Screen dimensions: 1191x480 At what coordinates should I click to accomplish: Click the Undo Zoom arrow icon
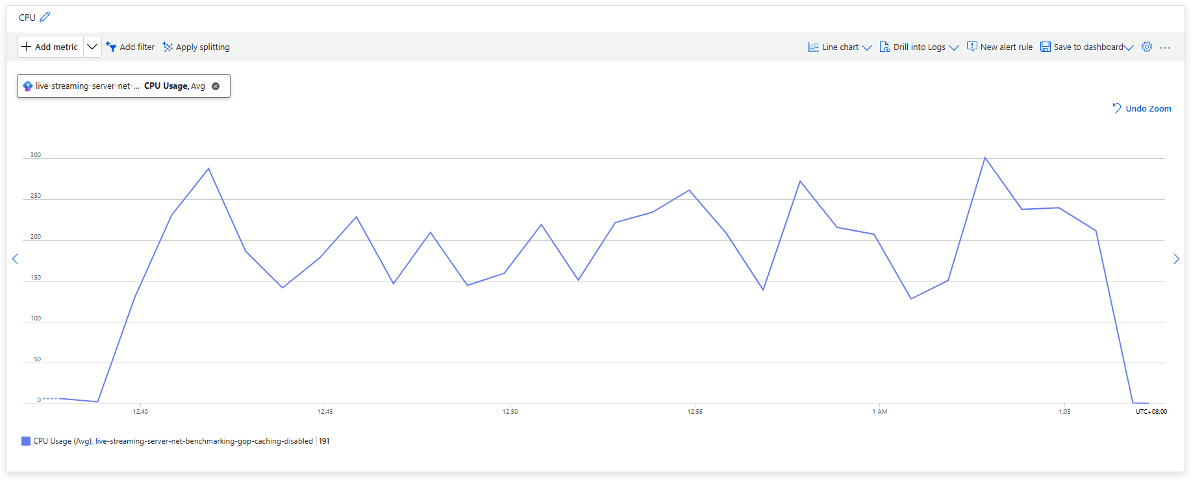point(1117,108)
